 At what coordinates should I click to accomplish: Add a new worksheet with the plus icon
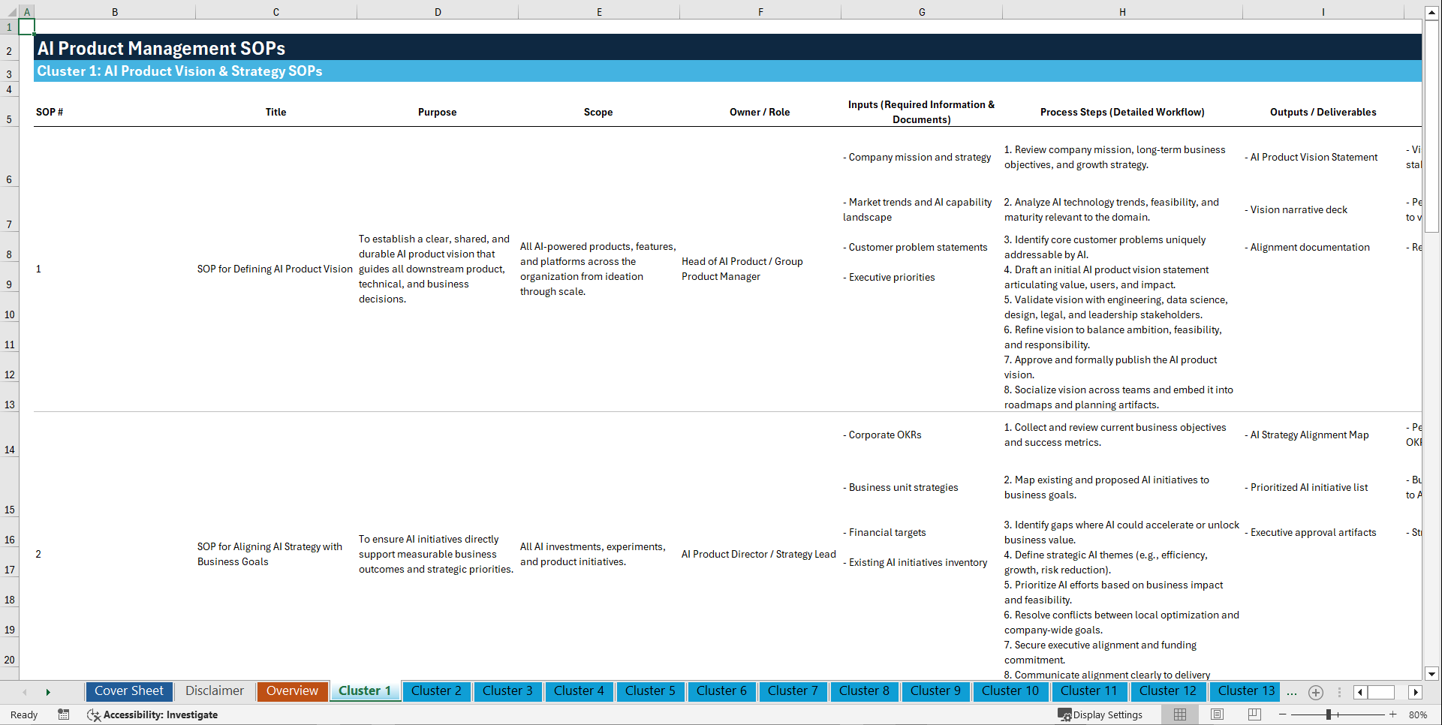point(1315,692)
